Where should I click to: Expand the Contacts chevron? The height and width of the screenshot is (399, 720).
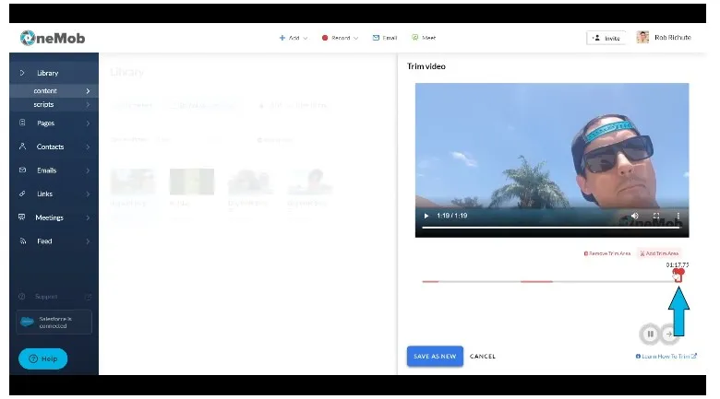coord(88,147)
